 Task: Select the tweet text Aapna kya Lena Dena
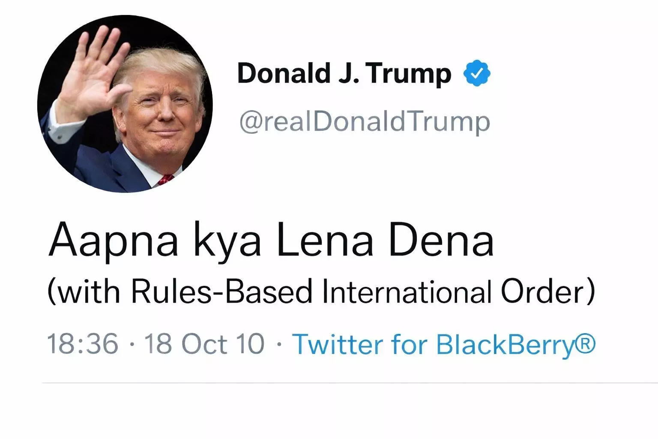tap(270, 240)
